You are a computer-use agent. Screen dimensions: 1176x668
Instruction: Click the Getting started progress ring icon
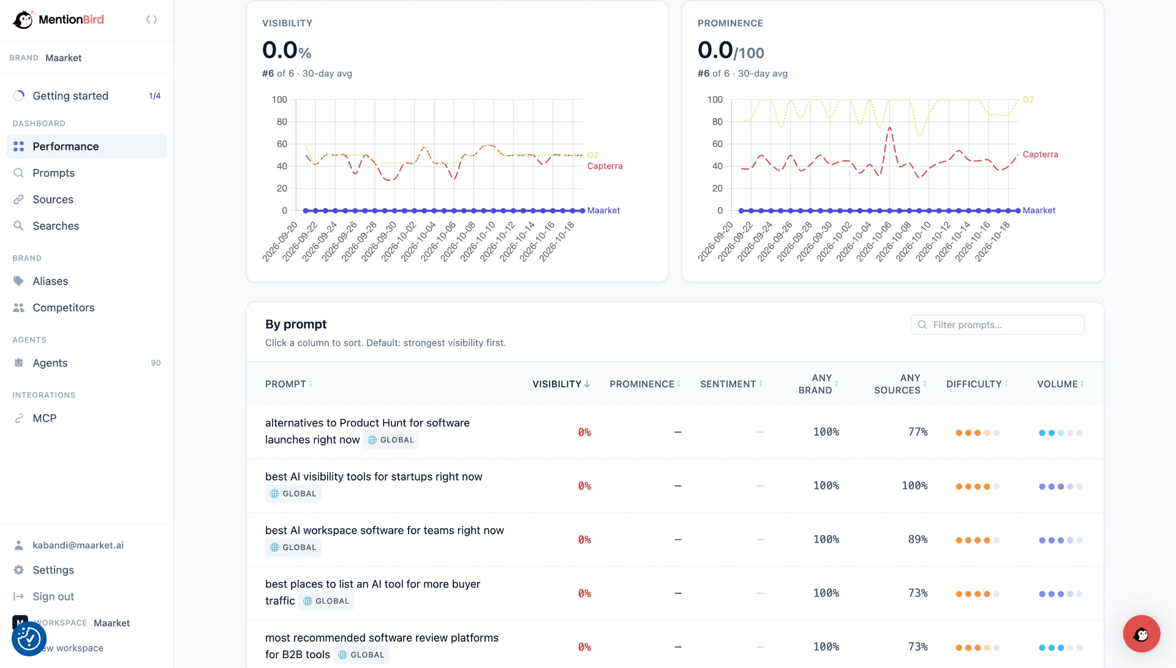click(x=19, y=96)
